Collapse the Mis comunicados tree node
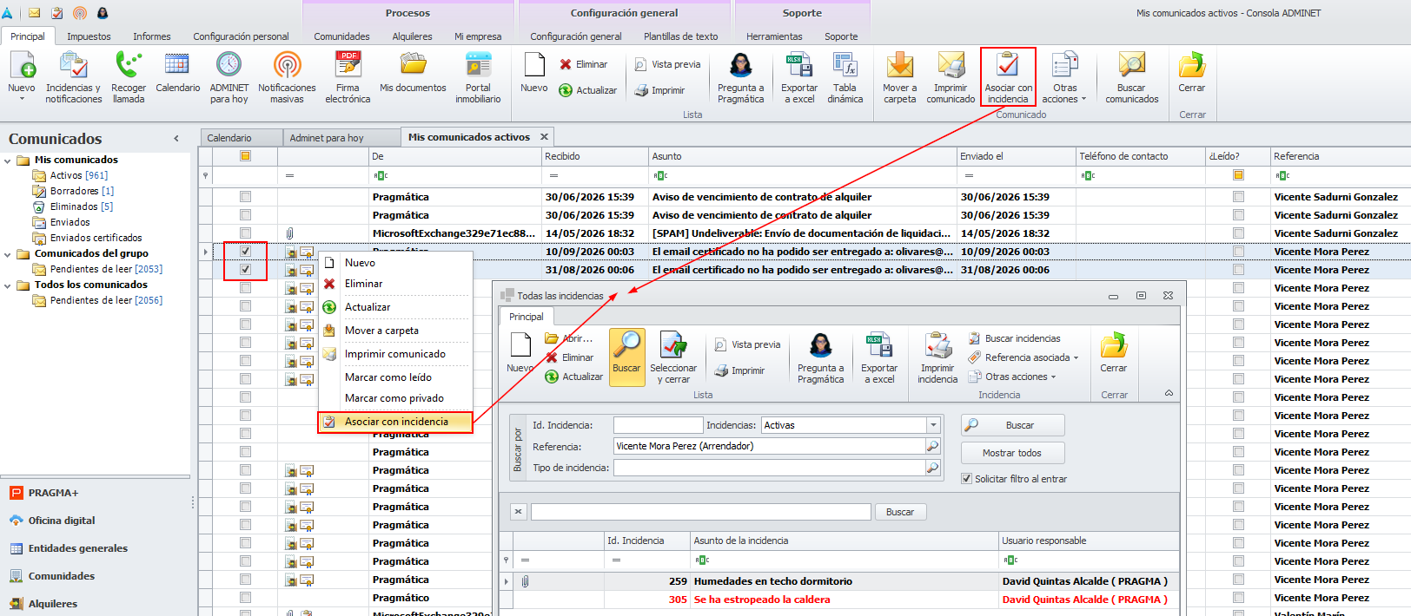 click(x=8, y=161)
